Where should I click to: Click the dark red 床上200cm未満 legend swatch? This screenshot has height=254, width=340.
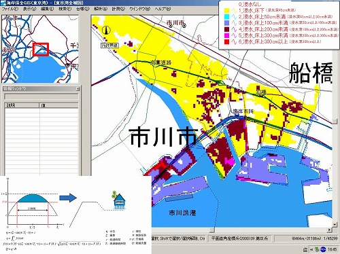(227, 29)
